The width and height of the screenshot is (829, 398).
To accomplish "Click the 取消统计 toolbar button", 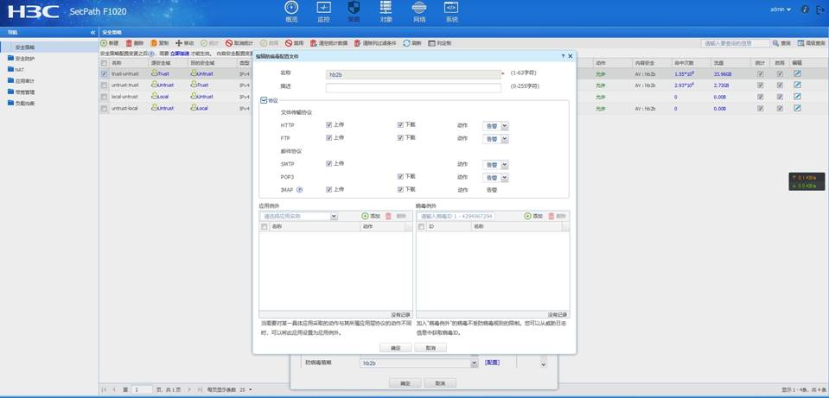I will (x=239, y=43).
